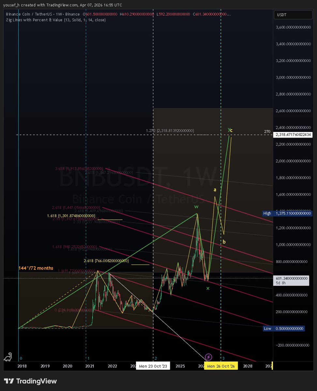Screen dimensions: 317x391
Task: Click the current price label 601.34
Action: 291,280
